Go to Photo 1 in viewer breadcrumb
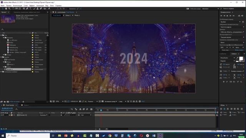Viewport: 246px width, 138px height. pyautogui.click(x=77, y=15)
